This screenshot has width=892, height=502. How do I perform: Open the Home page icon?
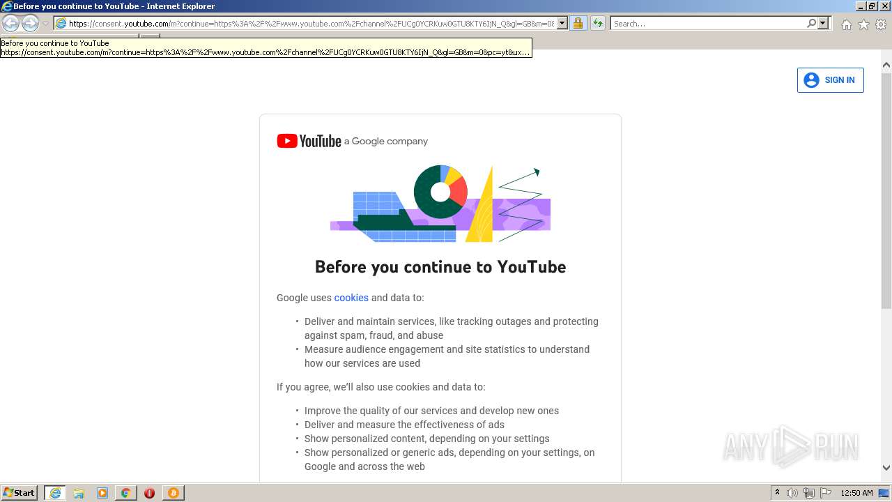(x=846, y=24)
